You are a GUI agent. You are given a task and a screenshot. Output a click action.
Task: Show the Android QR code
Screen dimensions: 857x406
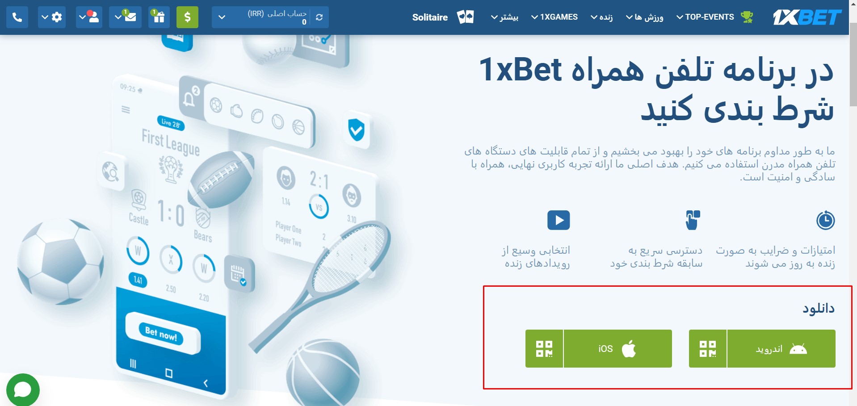(x=708, y=349)
